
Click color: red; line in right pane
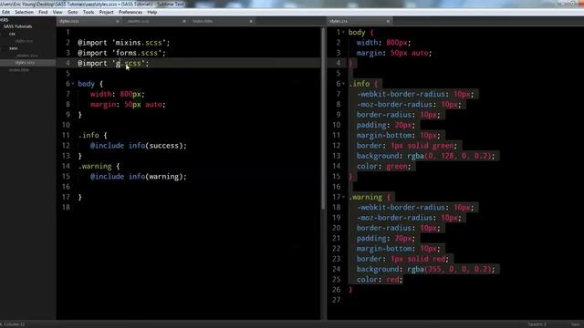(380, 280)
